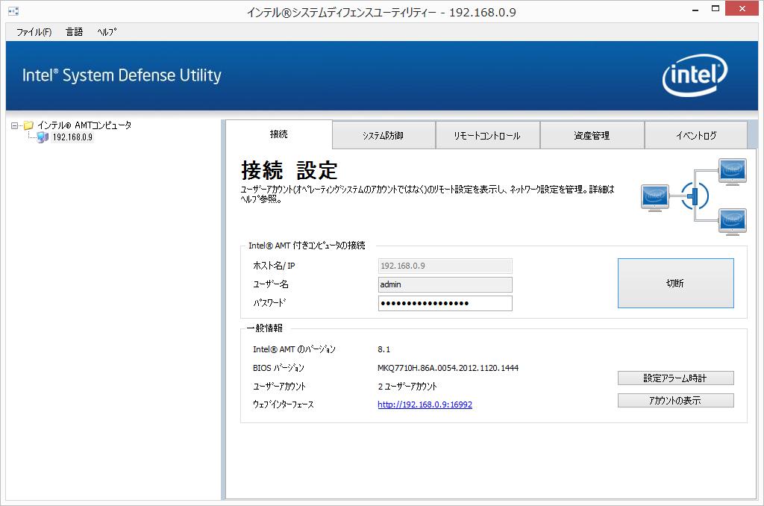Click the 2 ユーザーアカウント value
The image size is (764, 506).
407,387
